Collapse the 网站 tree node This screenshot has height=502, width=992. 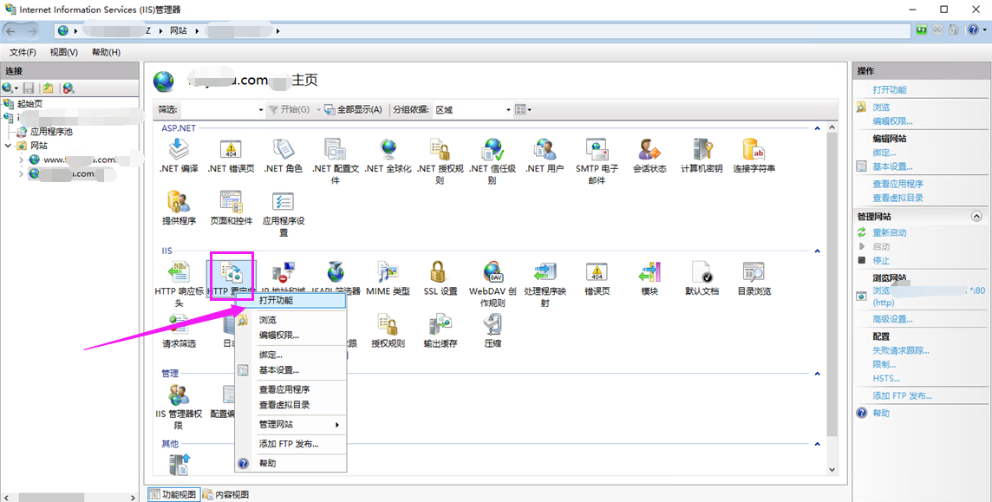[x=9, y=146]
